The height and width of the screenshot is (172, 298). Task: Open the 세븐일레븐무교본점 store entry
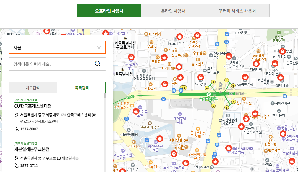[32, 149]
